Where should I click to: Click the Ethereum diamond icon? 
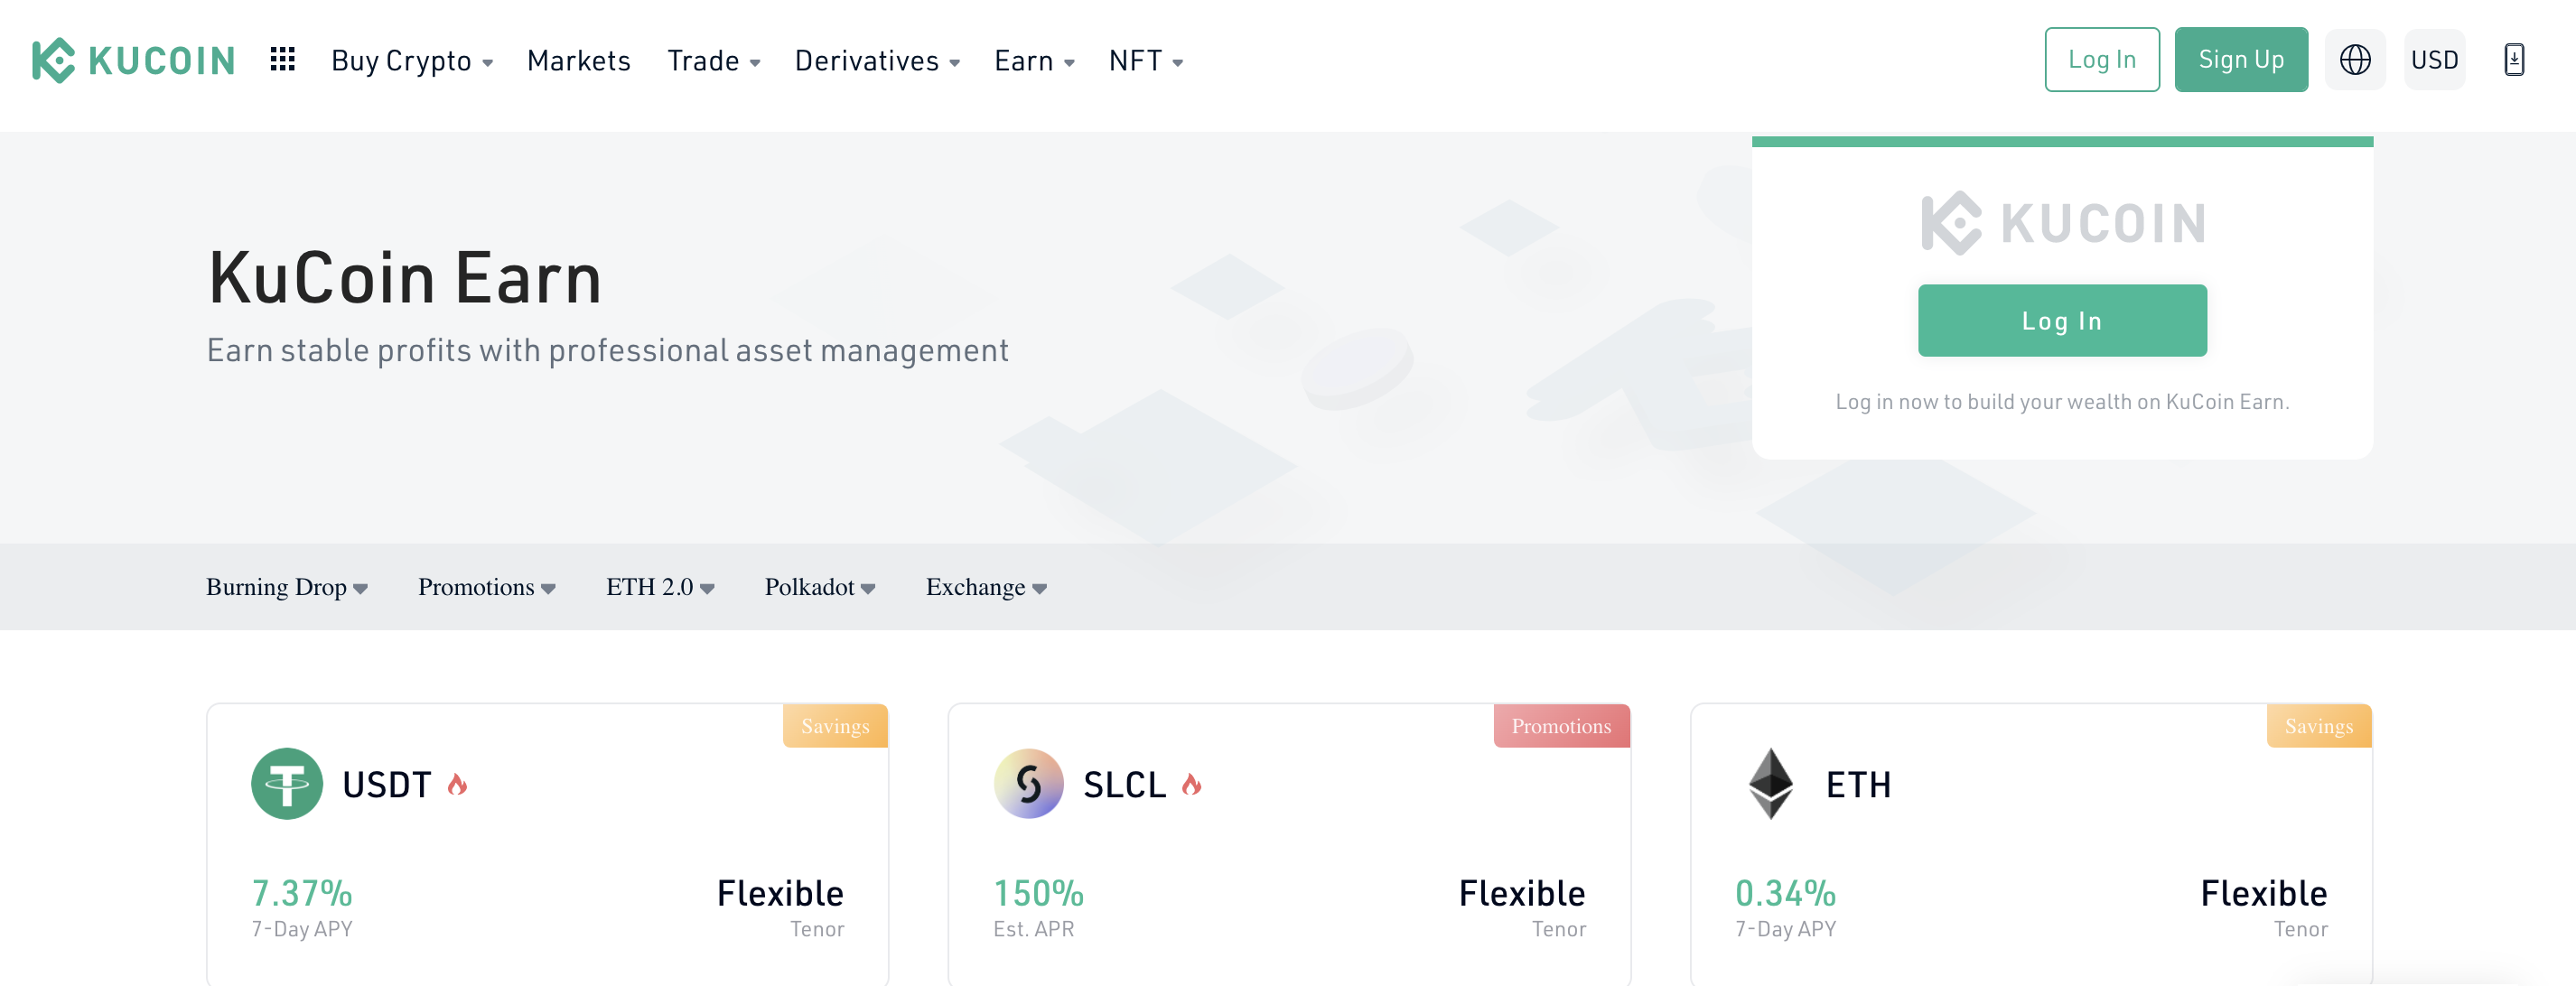(1771, 784)
